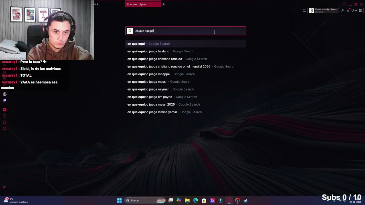Open Steam from the taskbar

[246, 200]
